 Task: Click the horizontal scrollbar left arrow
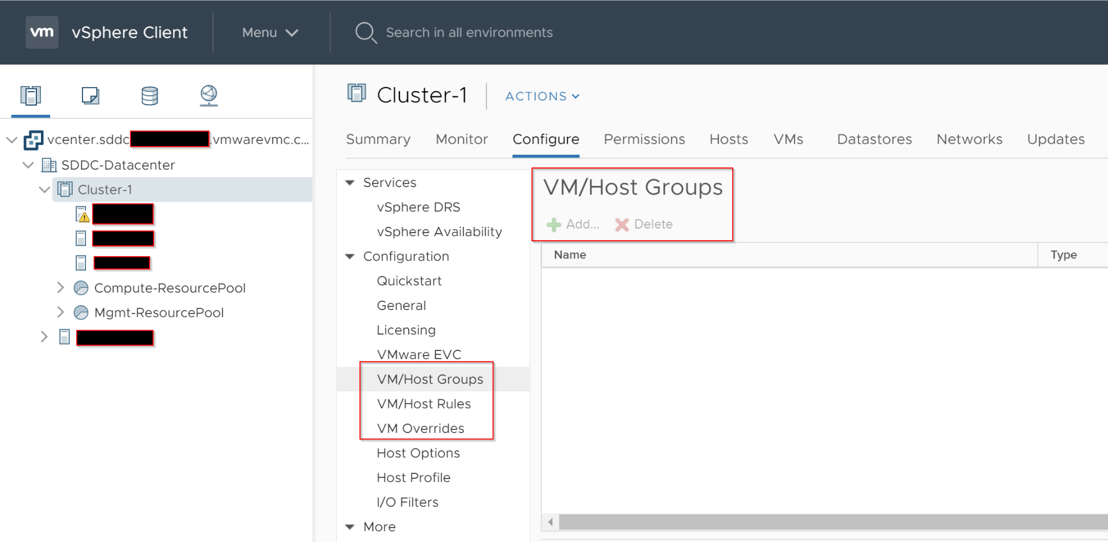[551, 522]
